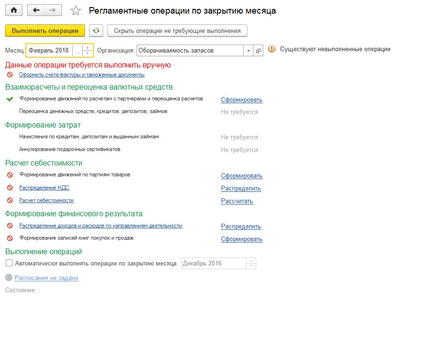Open the Распределение НДС operation link
The height and width of the screenshot is (348, 421).
pyautogui.click(x=44, y=188)
